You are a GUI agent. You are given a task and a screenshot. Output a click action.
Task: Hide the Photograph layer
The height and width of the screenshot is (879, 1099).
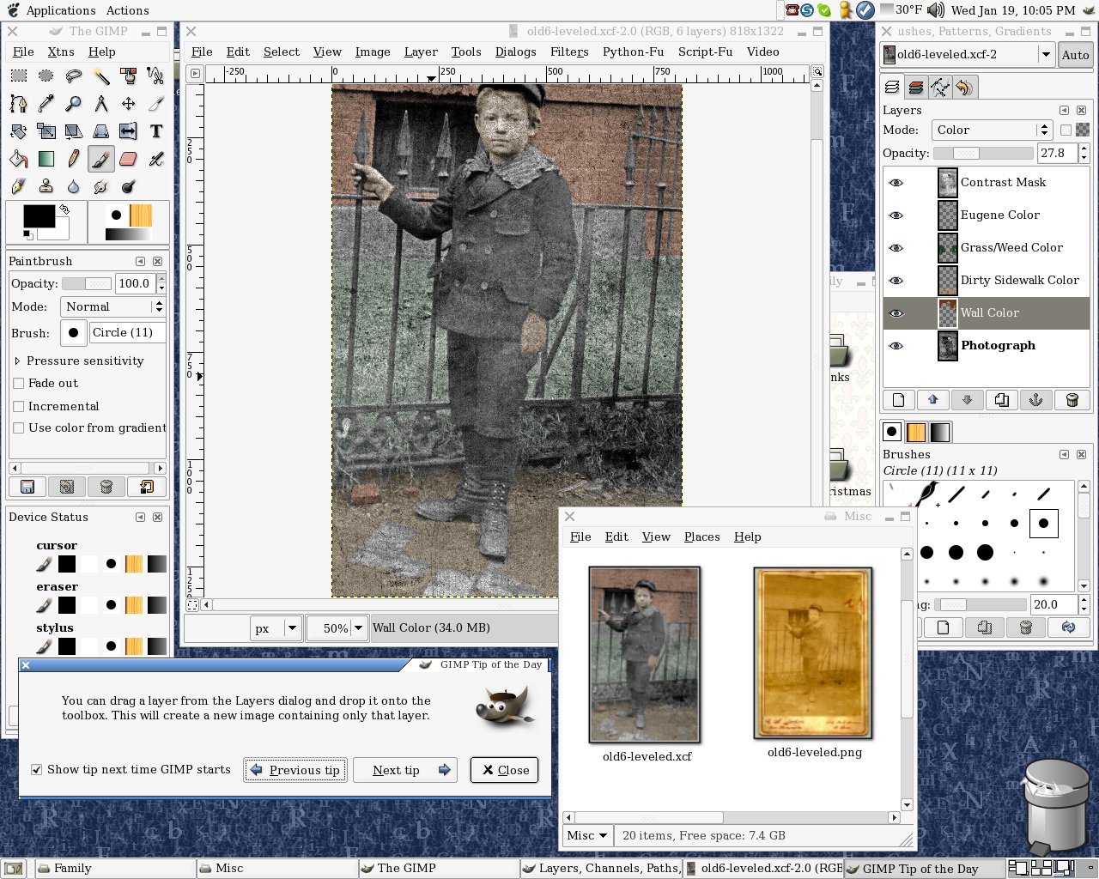[x=896, y=346]
